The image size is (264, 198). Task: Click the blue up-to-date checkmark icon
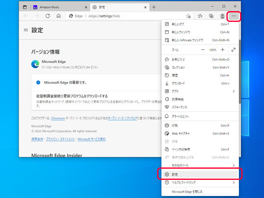click(x=38, y=82)
